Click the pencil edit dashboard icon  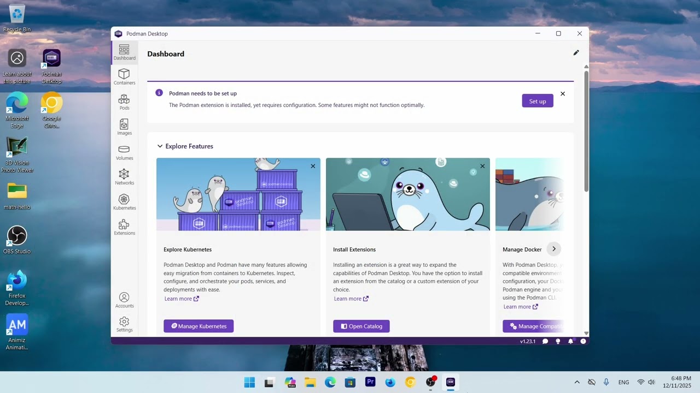coord(576,53)
